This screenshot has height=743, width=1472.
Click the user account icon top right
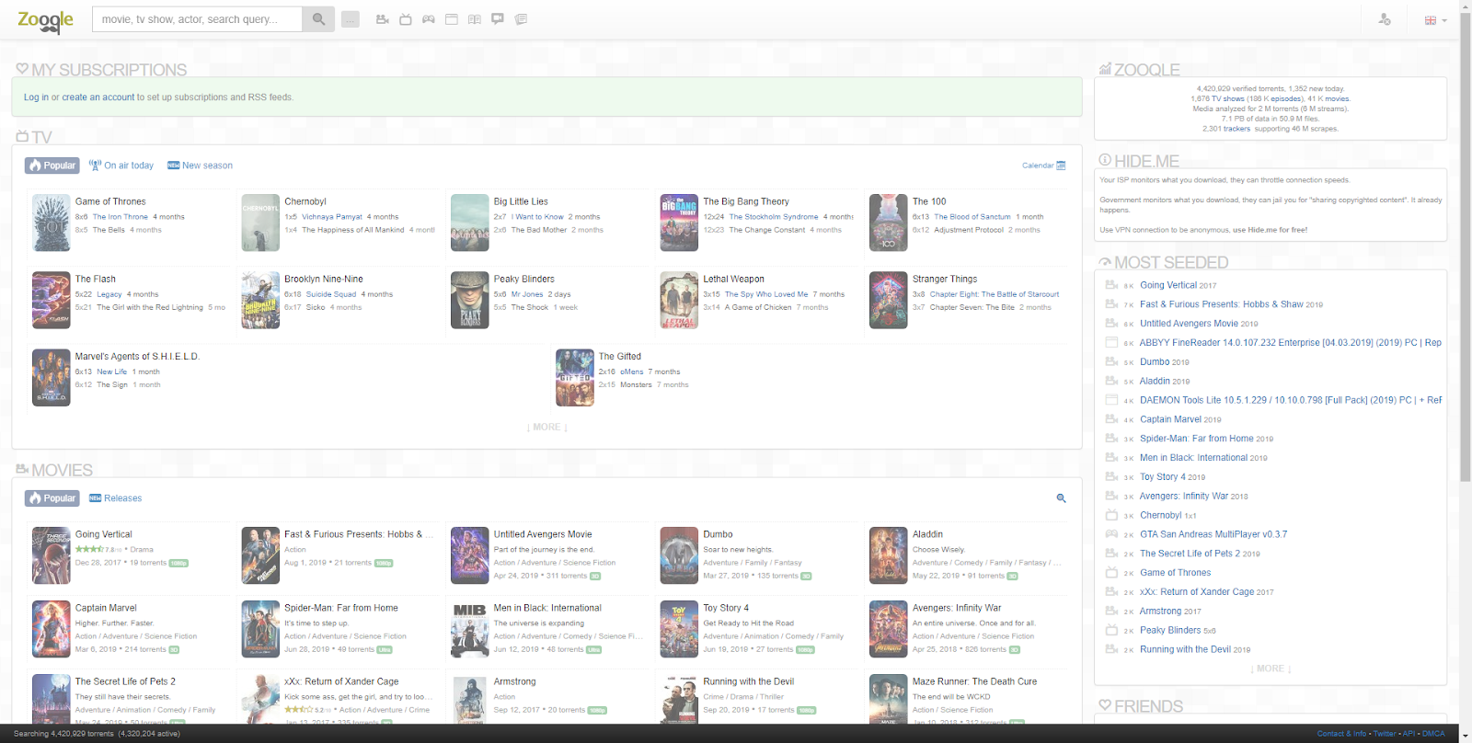1385,19
